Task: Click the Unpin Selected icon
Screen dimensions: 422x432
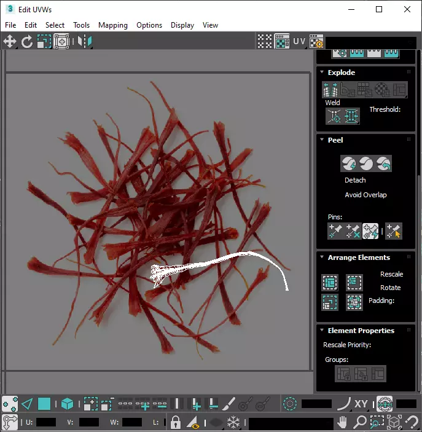Action: [353, 231]
